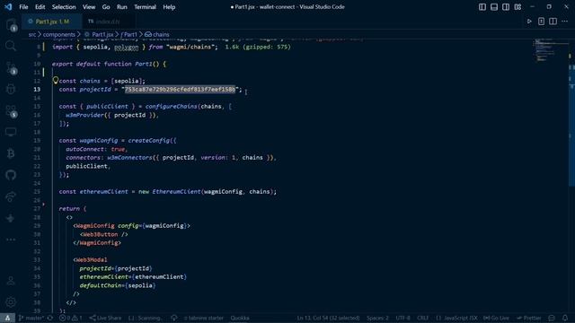Open the Extensions view
Image resolution: width=575 pixels, height=323 pixels.
[11, 111]
